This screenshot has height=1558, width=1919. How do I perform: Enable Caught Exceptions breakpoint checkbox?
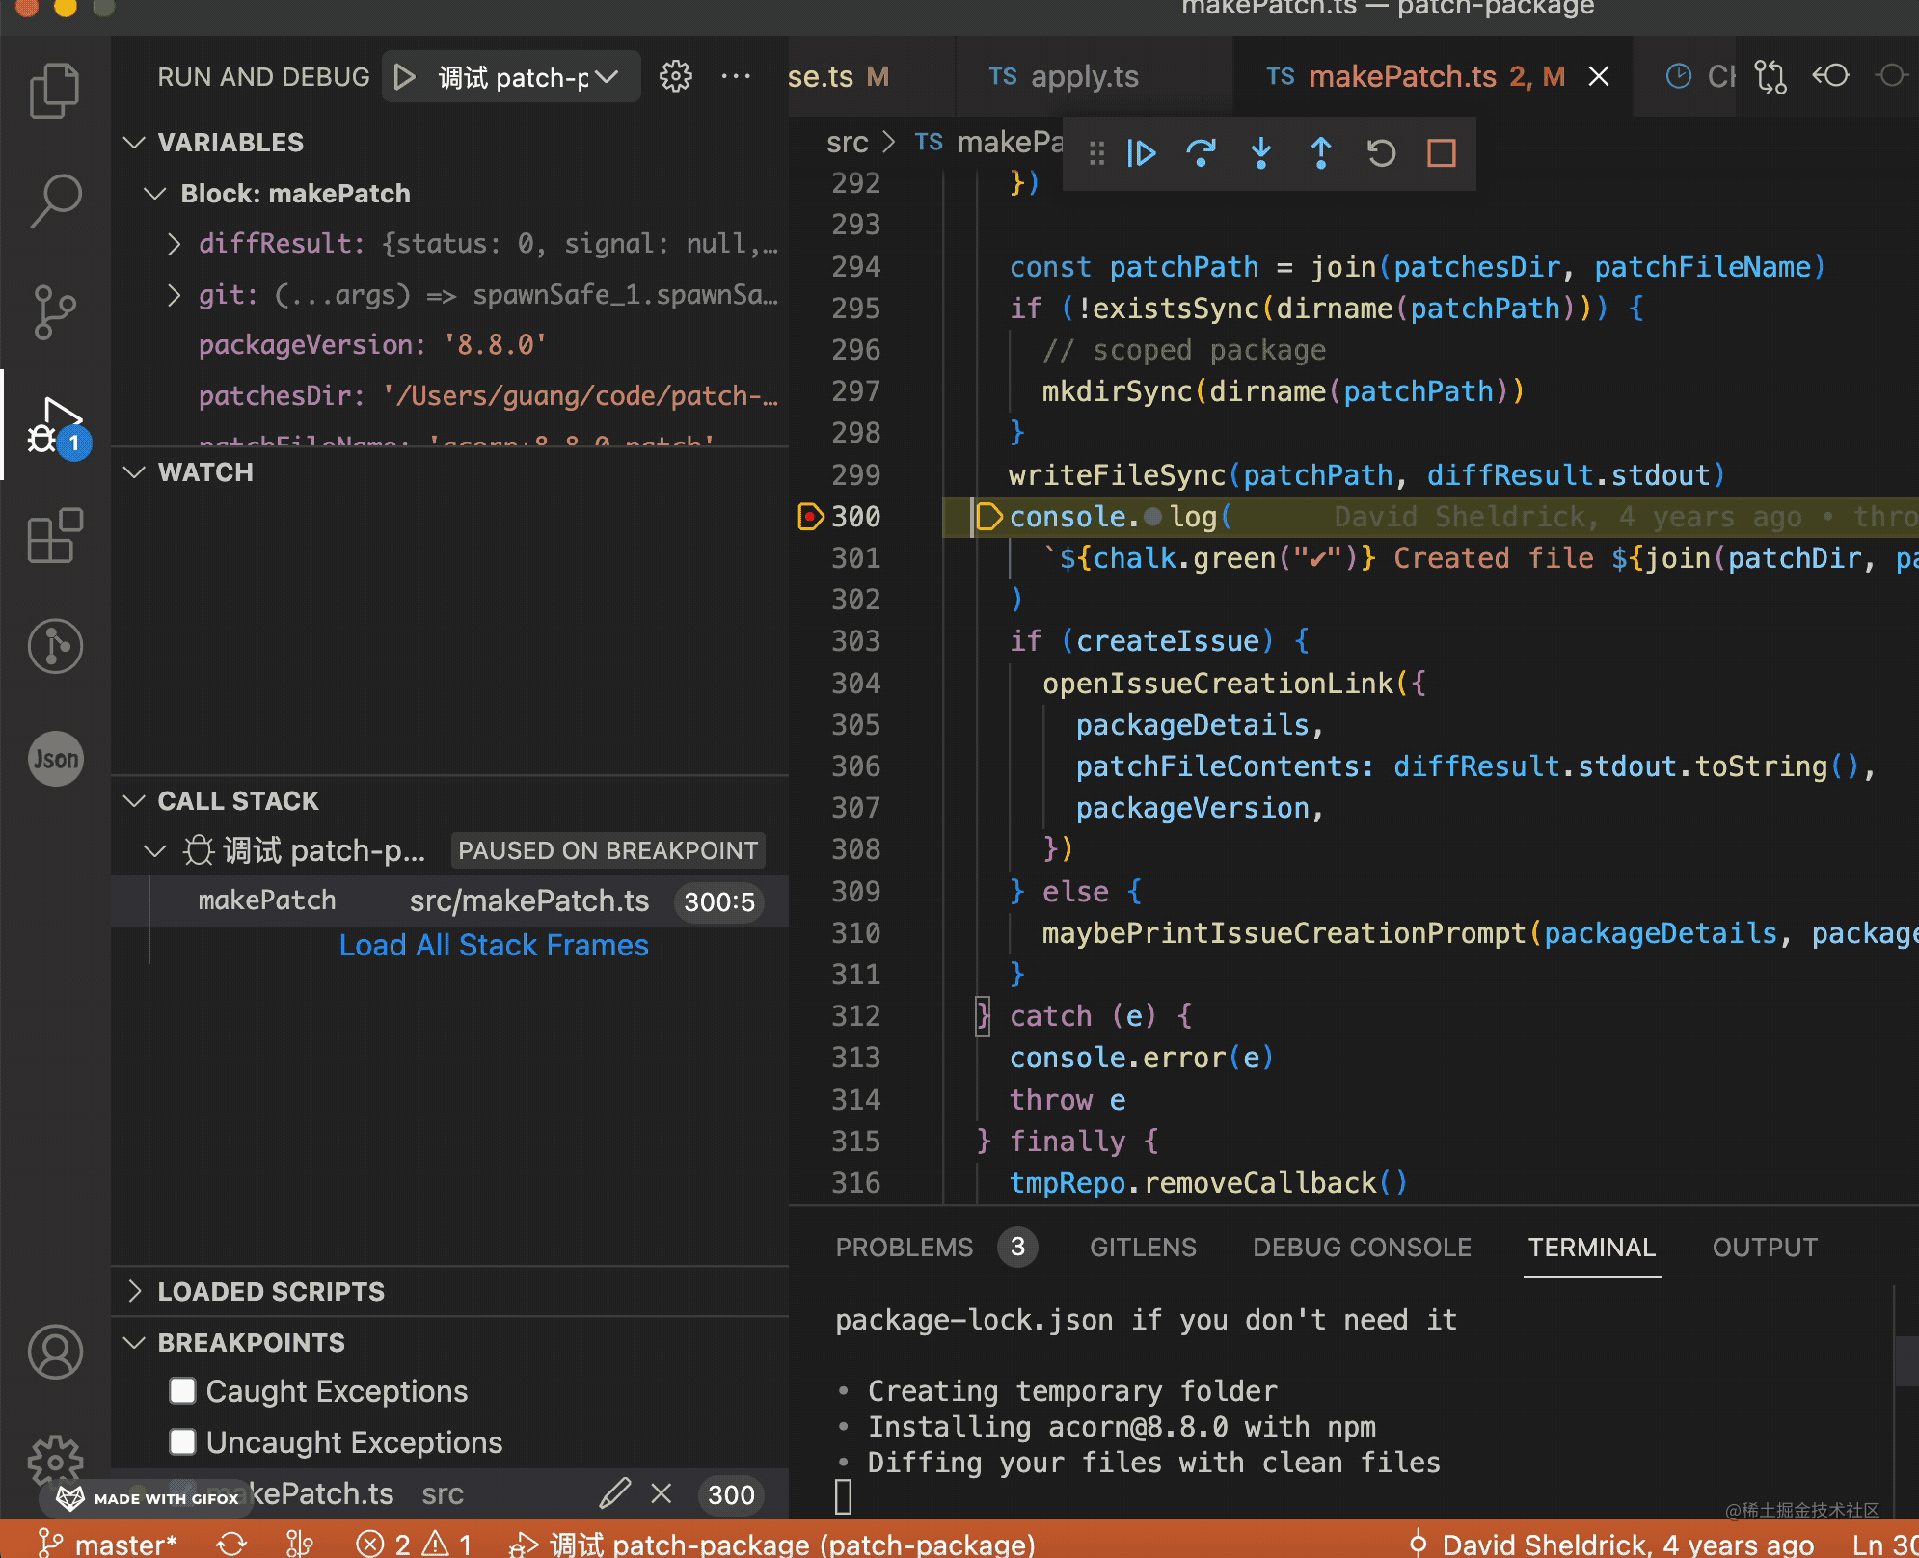point(183,1391)
